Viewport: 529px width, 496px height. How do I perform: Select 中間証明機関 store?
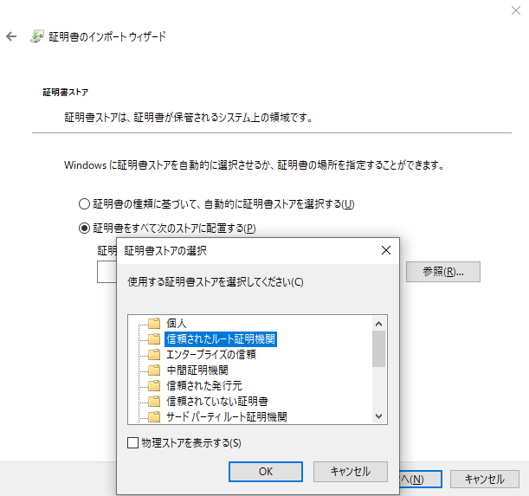197,370
